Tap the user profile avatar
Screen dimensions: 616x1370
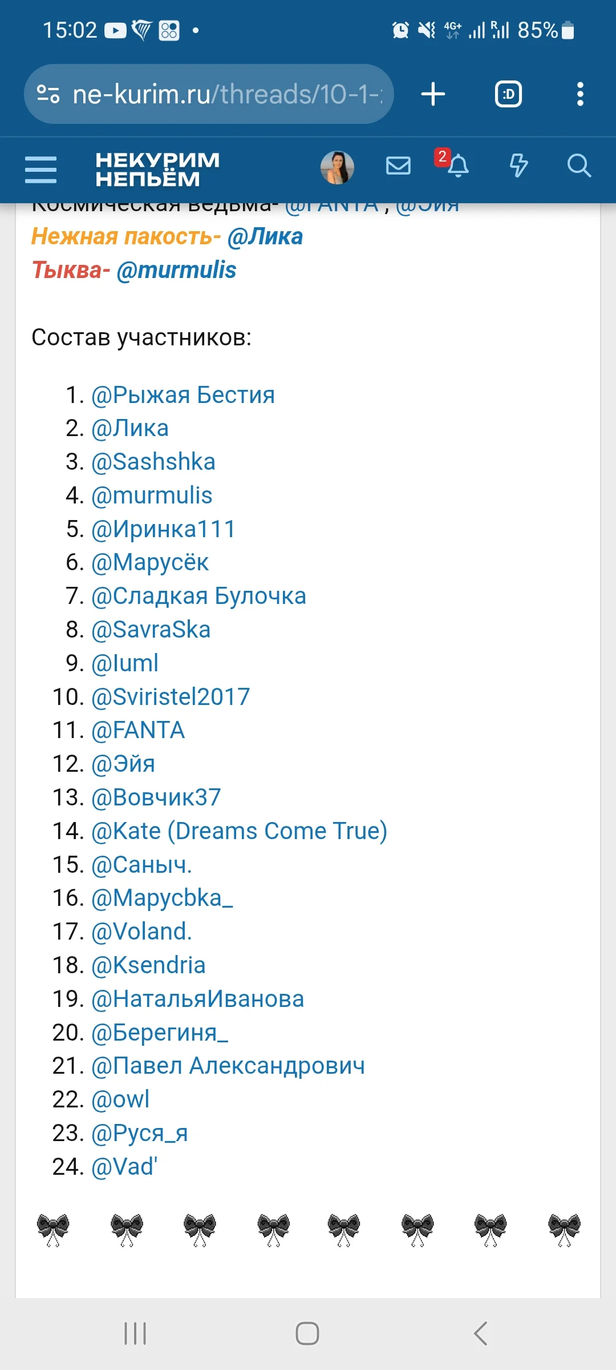(x=338, y=167)
